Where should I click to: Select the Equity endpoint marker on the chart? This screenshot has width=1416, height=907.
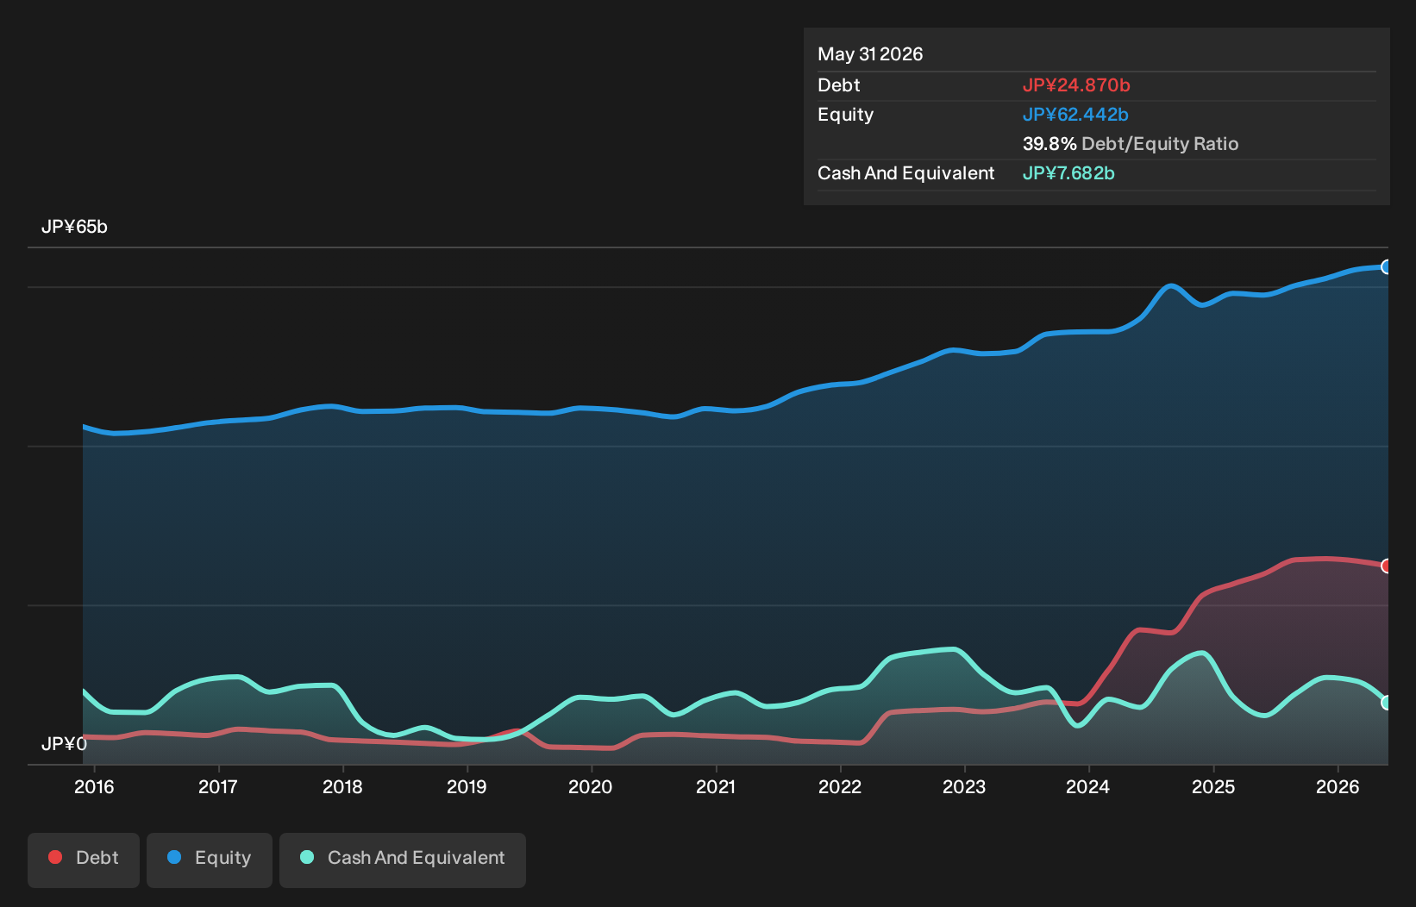pos(1387,267)
